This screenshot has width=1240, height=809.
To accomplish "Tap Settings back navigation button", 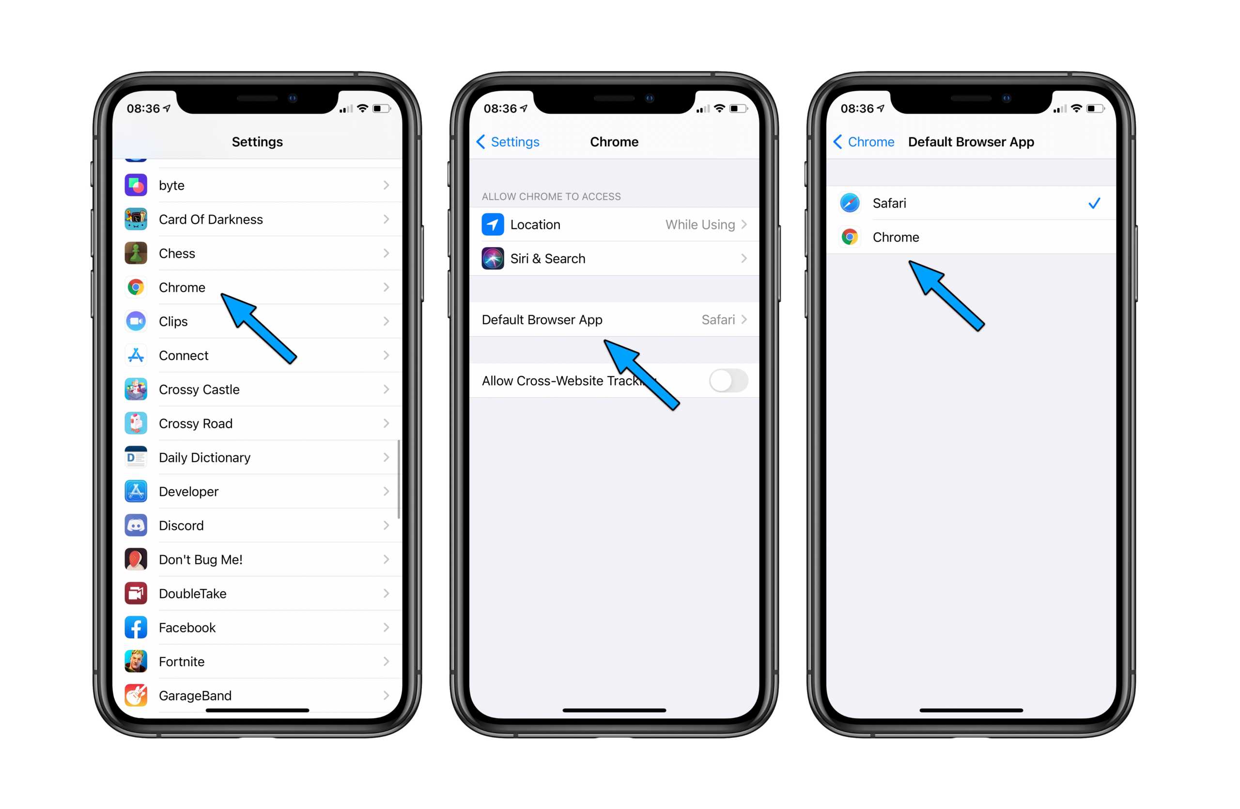I will click(x=502, y=142).
